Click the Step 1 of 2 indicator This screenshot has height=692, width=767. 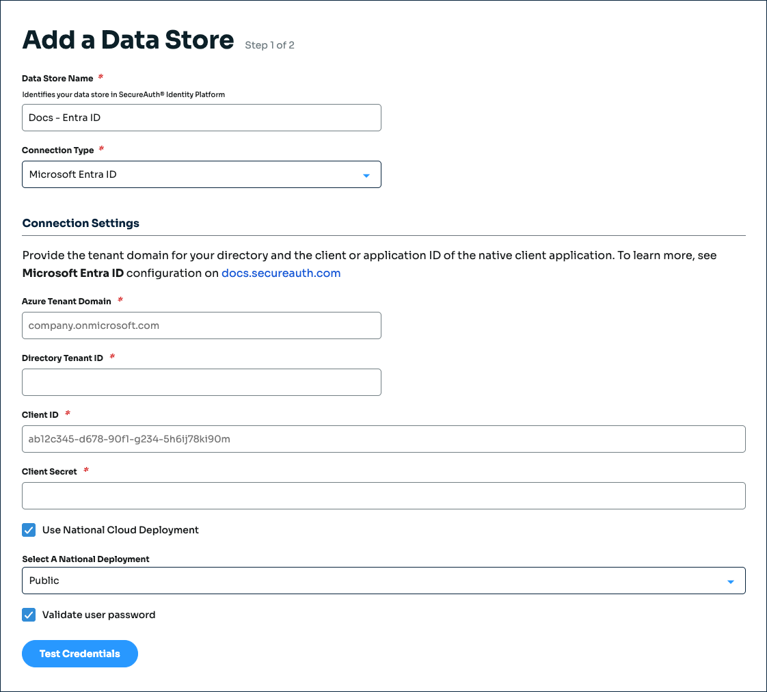point(269,44)
